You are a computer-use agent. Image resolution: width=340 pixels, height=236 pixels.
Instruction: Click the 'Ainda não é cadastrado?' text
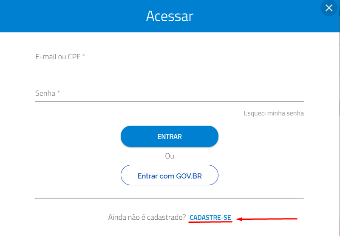click(x=147, y=217)
